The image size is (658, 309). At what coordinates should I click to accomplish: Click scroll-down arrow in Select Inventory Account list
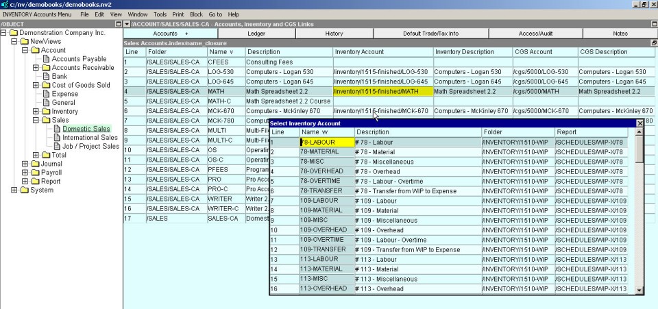coord(639,291)
